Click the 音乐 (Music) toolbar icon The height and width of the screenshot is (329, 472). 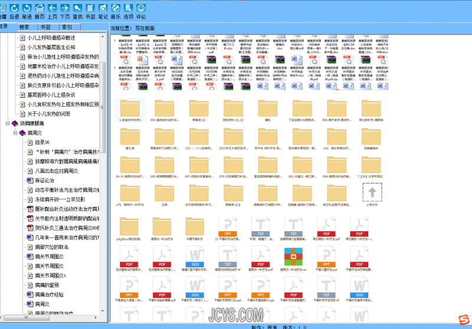tap(116, 8)
